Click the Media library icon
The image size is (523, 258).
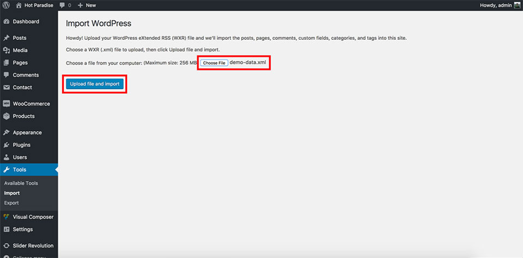pyautogui.click(x=7, y=51)
